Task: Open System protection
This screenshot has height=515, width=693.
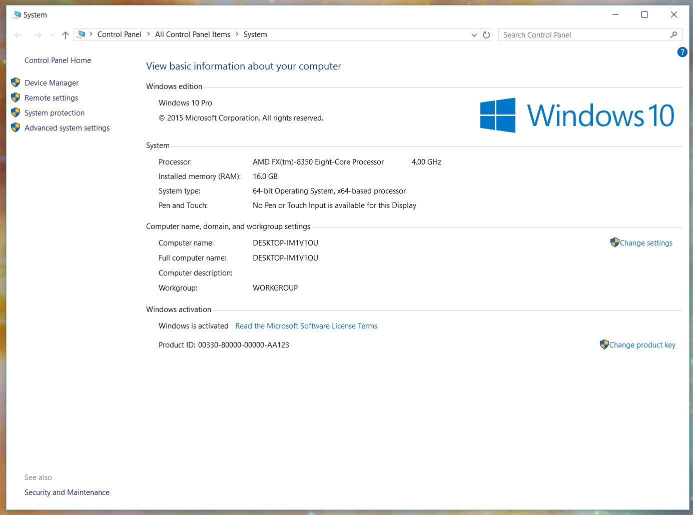Action: click(x=55, y=113)
